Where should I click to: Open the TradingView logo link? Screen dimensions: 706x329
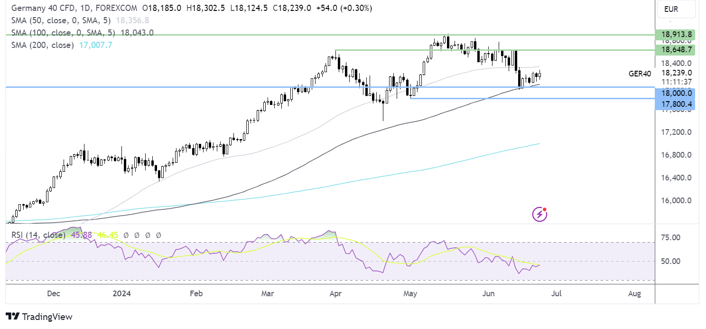39,317
